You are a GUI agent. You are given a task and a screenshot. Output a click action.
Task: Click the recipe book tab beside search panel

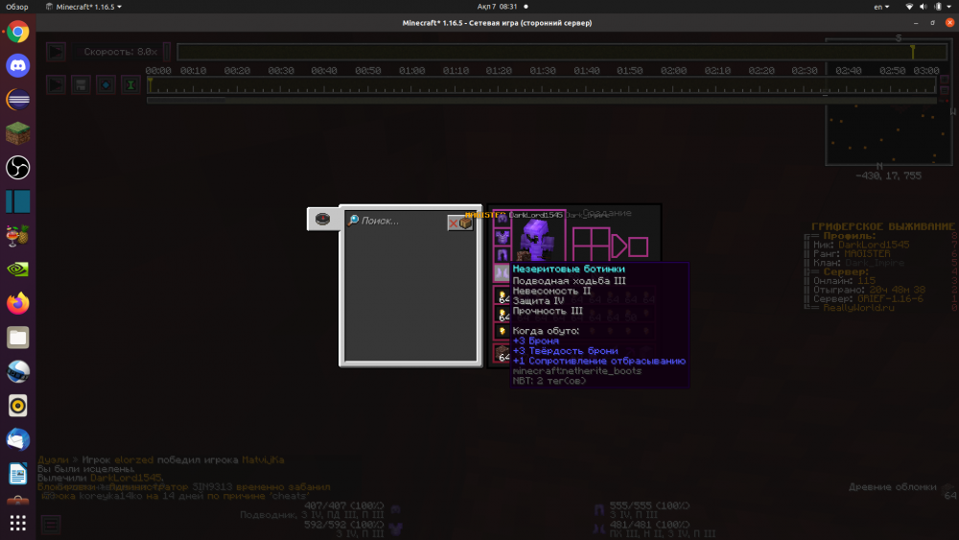pos(322,219)
